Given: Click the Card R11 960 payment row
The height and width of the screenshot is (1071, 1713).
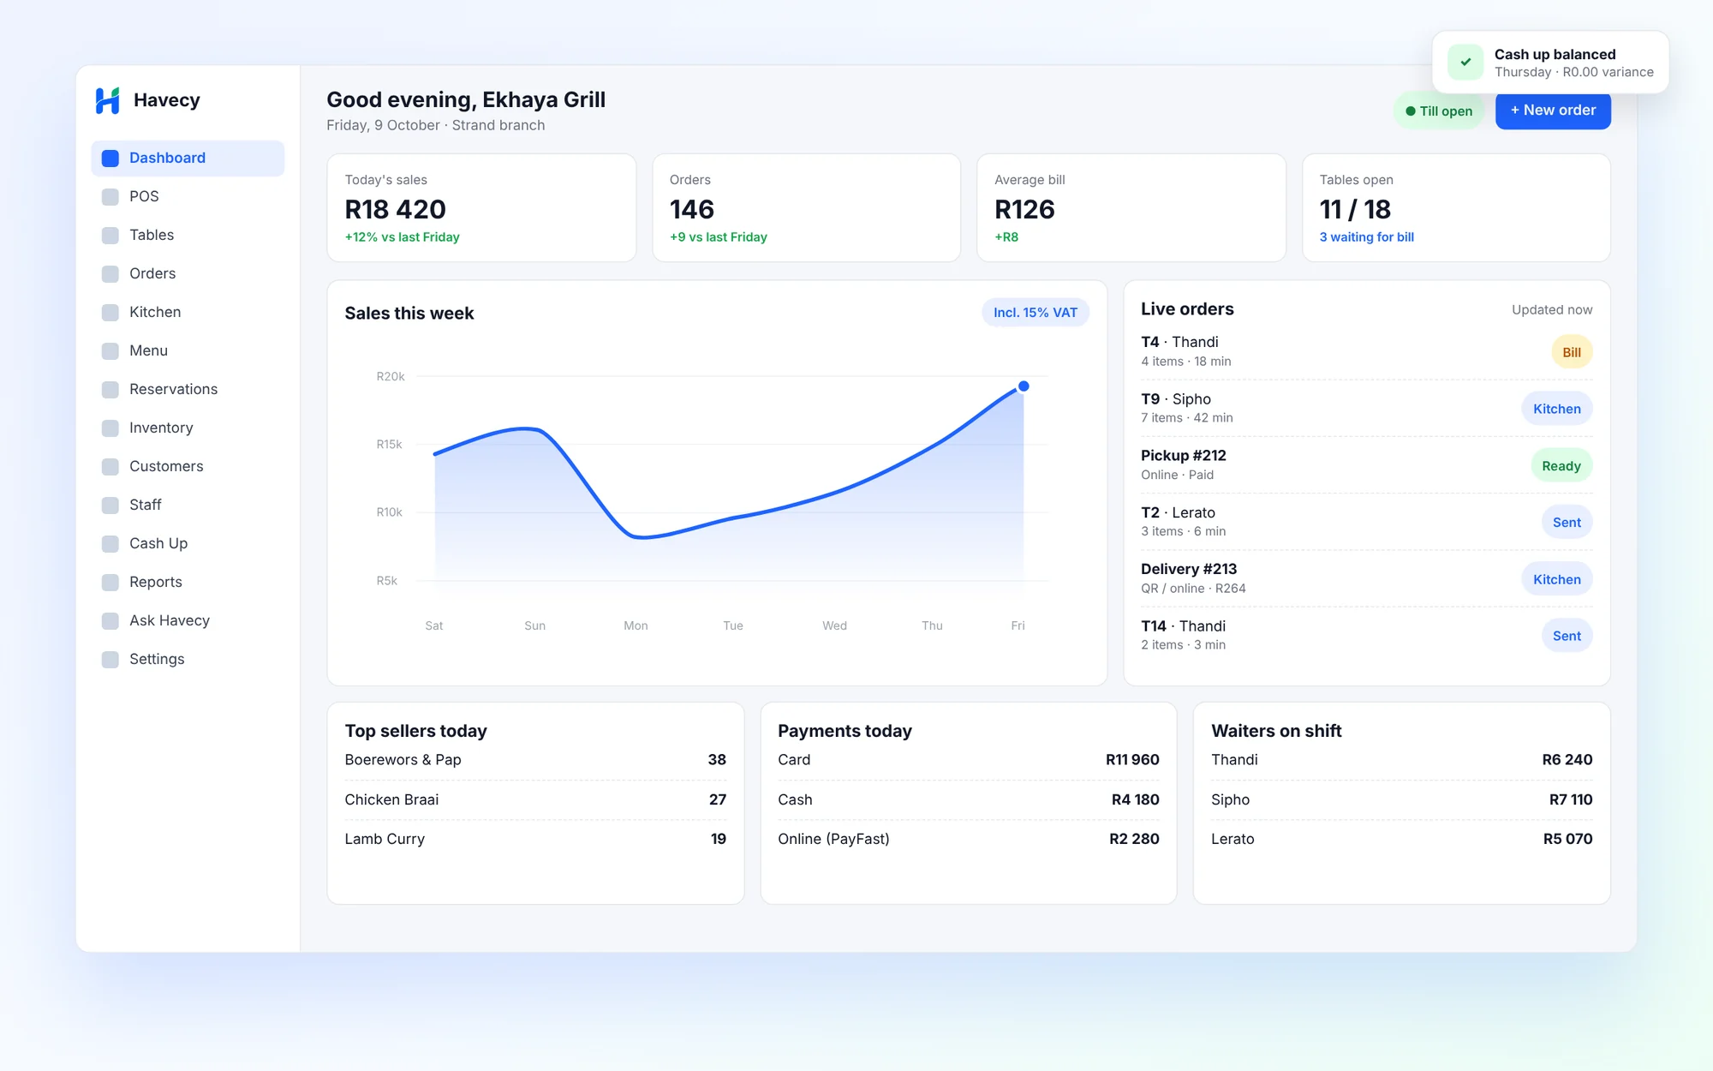Looking at the screenshot, I should click(x=969, y=760).
